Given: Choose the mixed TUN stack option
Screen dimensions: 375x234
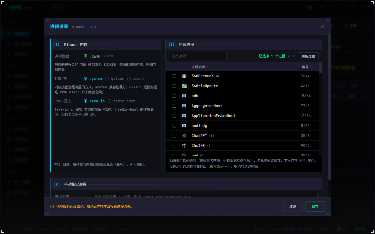Looking at the screenshot, I should coord(135,79).
